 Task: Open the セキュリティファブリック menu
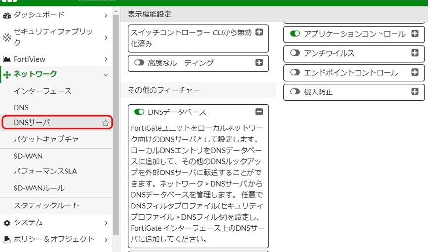pyautogui.click(x=56, y=37)
